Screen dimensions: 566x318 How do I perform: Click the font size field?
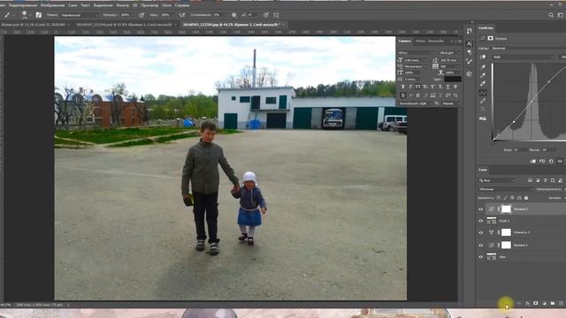click(x=415, y=60)
